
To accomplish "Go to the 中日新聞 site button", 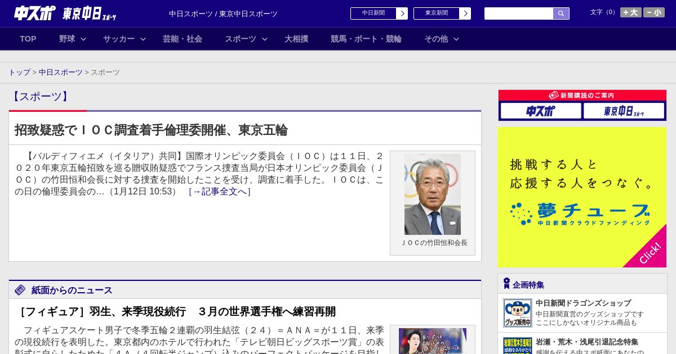I will (373, 13).
